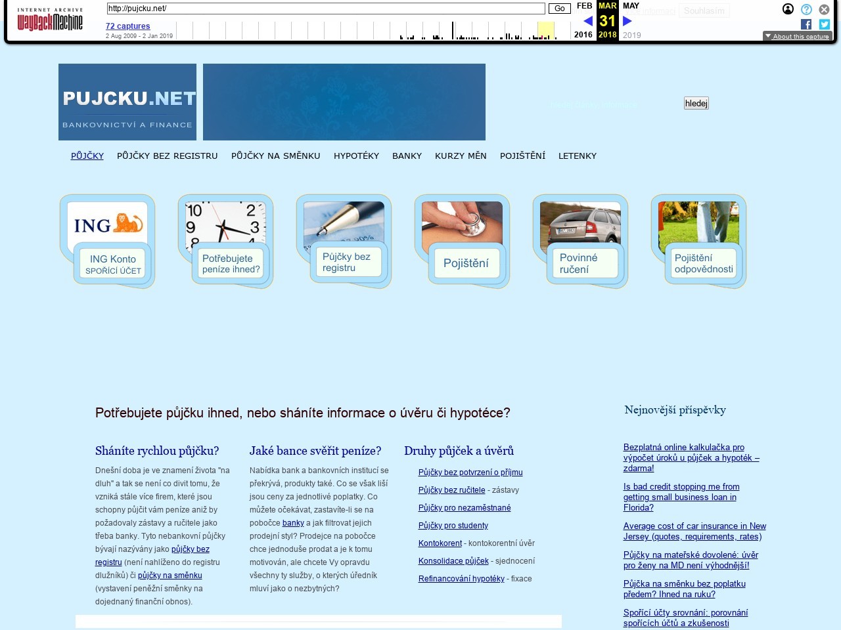Image resolution: width=841 pixels, height=630 pixels.
Task: Share capture on Facebook
Action: [x=806, y=24]
